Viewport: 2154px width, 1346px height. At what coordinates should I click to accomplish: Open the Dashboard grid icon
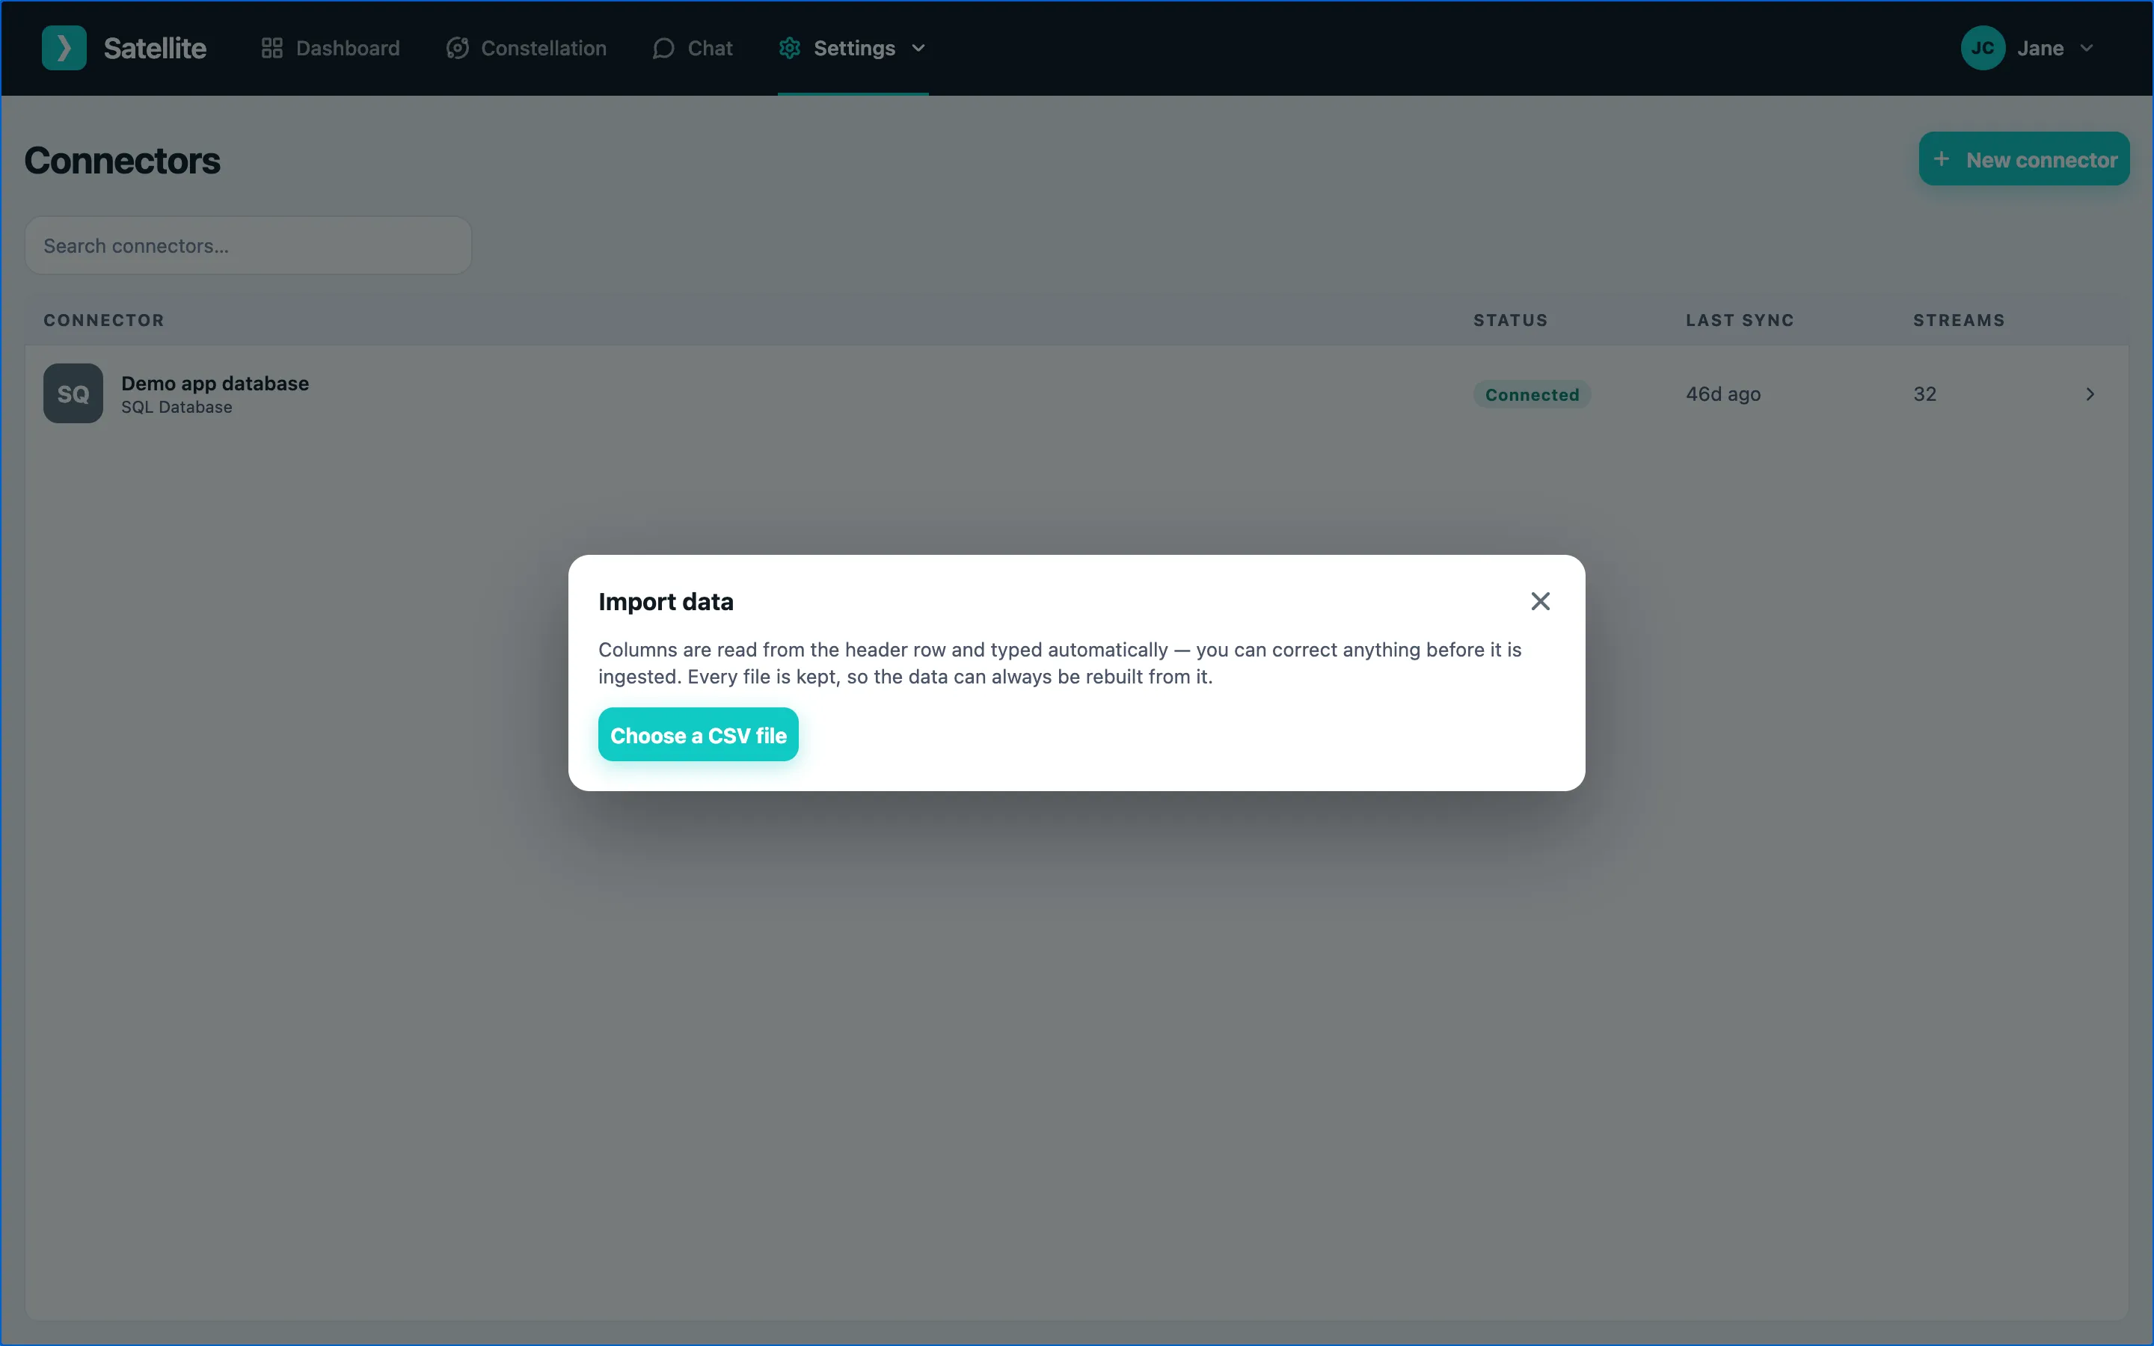(271, 48)
